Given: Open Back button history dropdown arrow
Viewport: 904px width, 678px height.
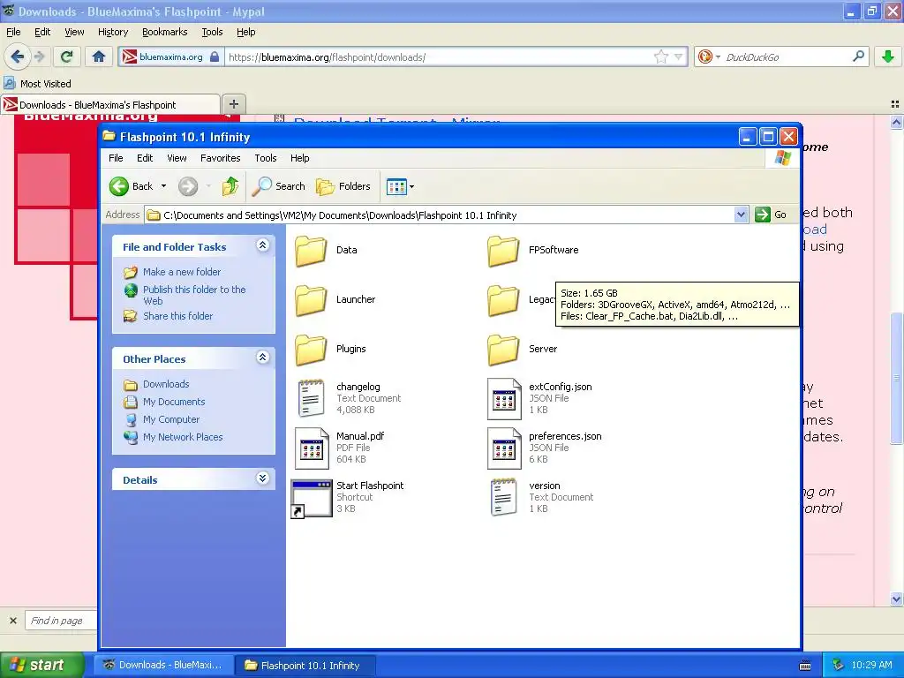Looking at the screenshot, I should coord(163,186).
